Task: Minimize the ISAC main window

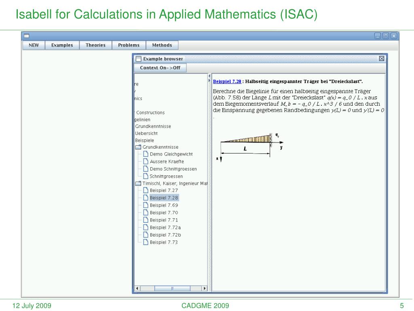Action: (x=378, y=36)
